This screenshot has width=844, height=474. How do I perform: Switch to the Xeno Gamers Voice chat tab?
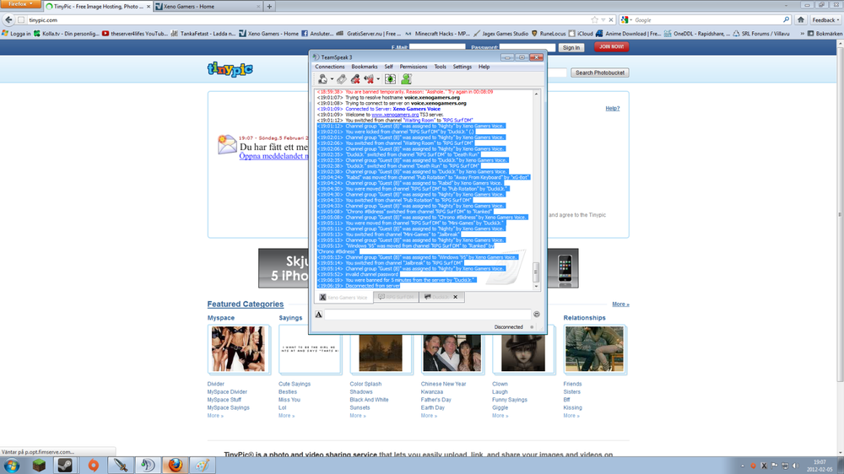(344, 298)
